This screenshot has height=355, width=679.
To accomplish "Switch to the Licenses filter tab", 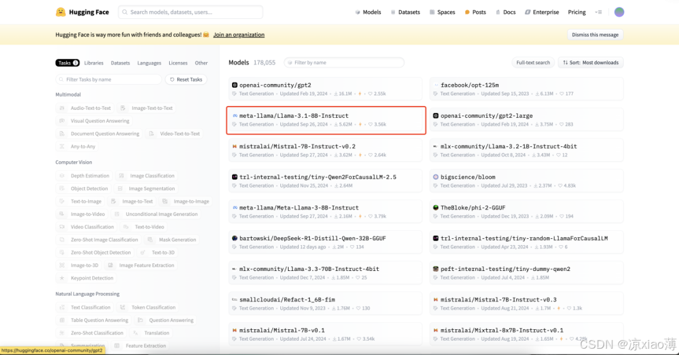I will pos(178,63).
